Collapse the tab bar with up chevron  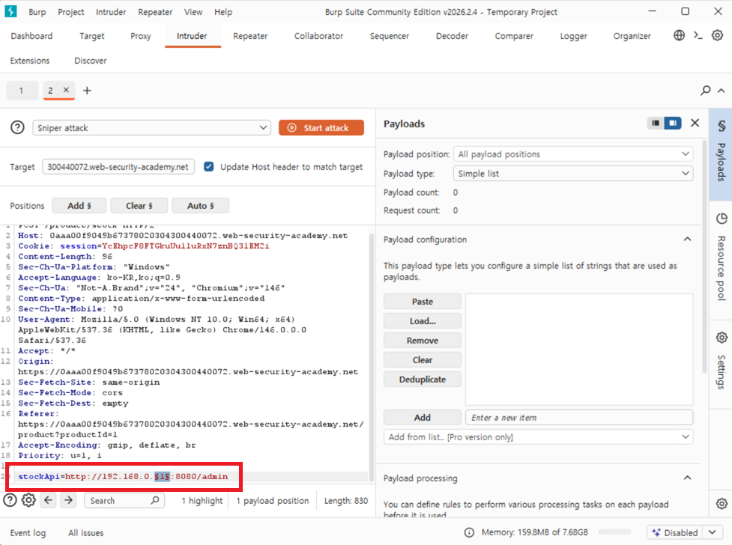(x=722, y=91)
